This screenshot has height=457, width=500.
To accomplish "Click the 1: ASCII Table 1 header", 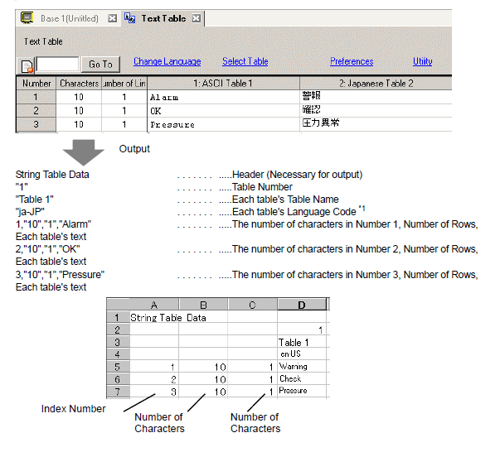I will pos(223,84).
